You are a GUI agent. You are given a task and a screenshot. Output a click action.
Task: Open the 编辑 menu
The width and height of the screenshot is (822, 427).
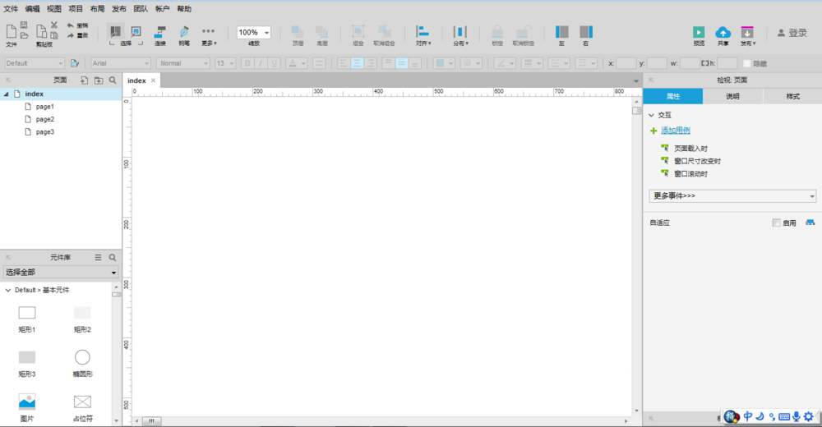tap(33, 9)
